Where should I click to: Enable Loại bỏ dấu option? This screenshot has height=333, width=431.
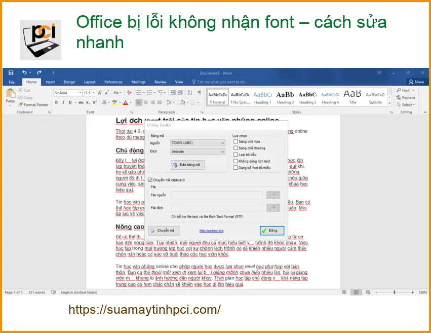point(236,155)
